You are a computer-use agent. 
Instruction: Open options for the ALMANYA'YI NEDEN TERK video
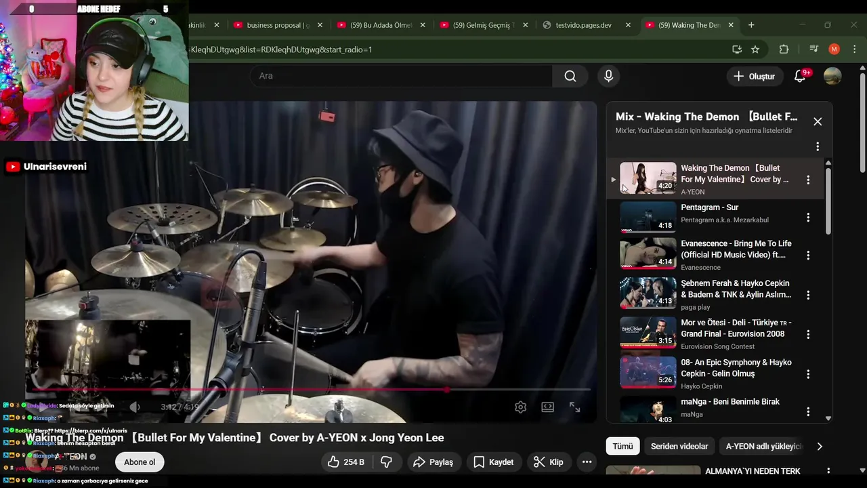828,471
